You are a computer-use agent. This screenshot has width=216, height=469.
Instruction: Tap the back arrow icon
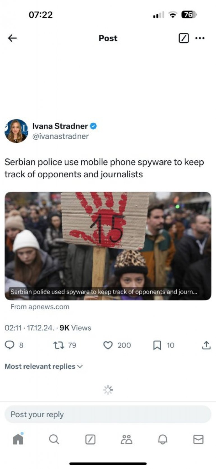pyautogui.click(x=12, y=38)
